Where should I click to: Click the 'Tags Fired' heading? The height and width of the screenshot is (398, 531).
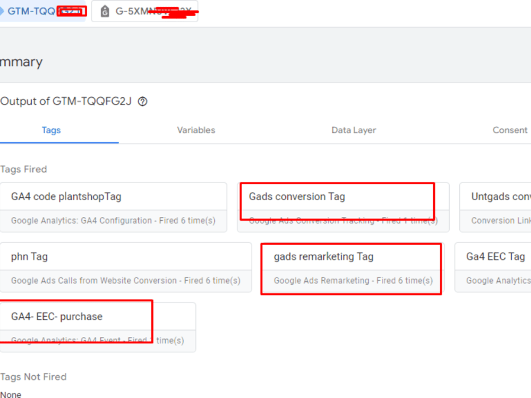coord(23,169)
